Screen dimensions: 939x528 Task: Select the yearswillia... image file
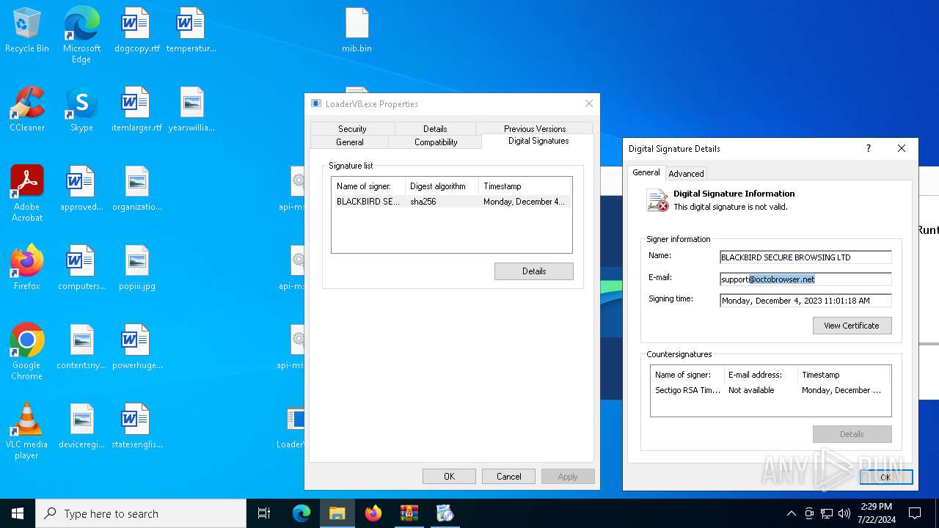(x=191, y=110)
